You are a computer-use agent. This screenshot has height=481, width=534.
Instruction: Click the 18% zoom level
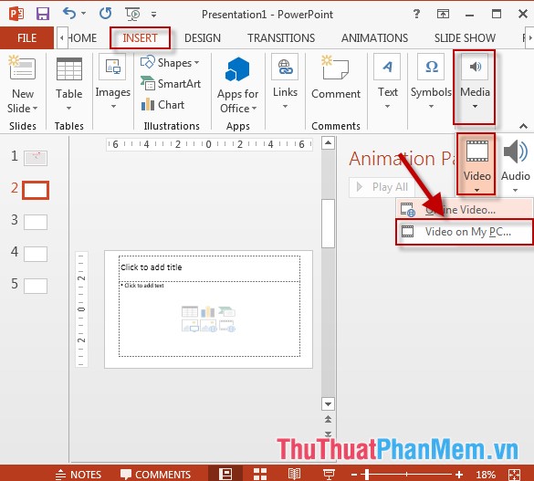[x=486, y=475]
